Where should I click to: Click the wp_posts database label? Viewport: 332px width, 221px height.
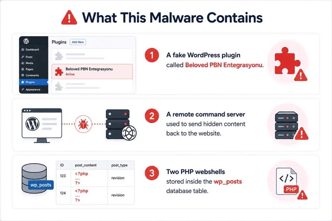pyautogui.click(x=41, y=185)
